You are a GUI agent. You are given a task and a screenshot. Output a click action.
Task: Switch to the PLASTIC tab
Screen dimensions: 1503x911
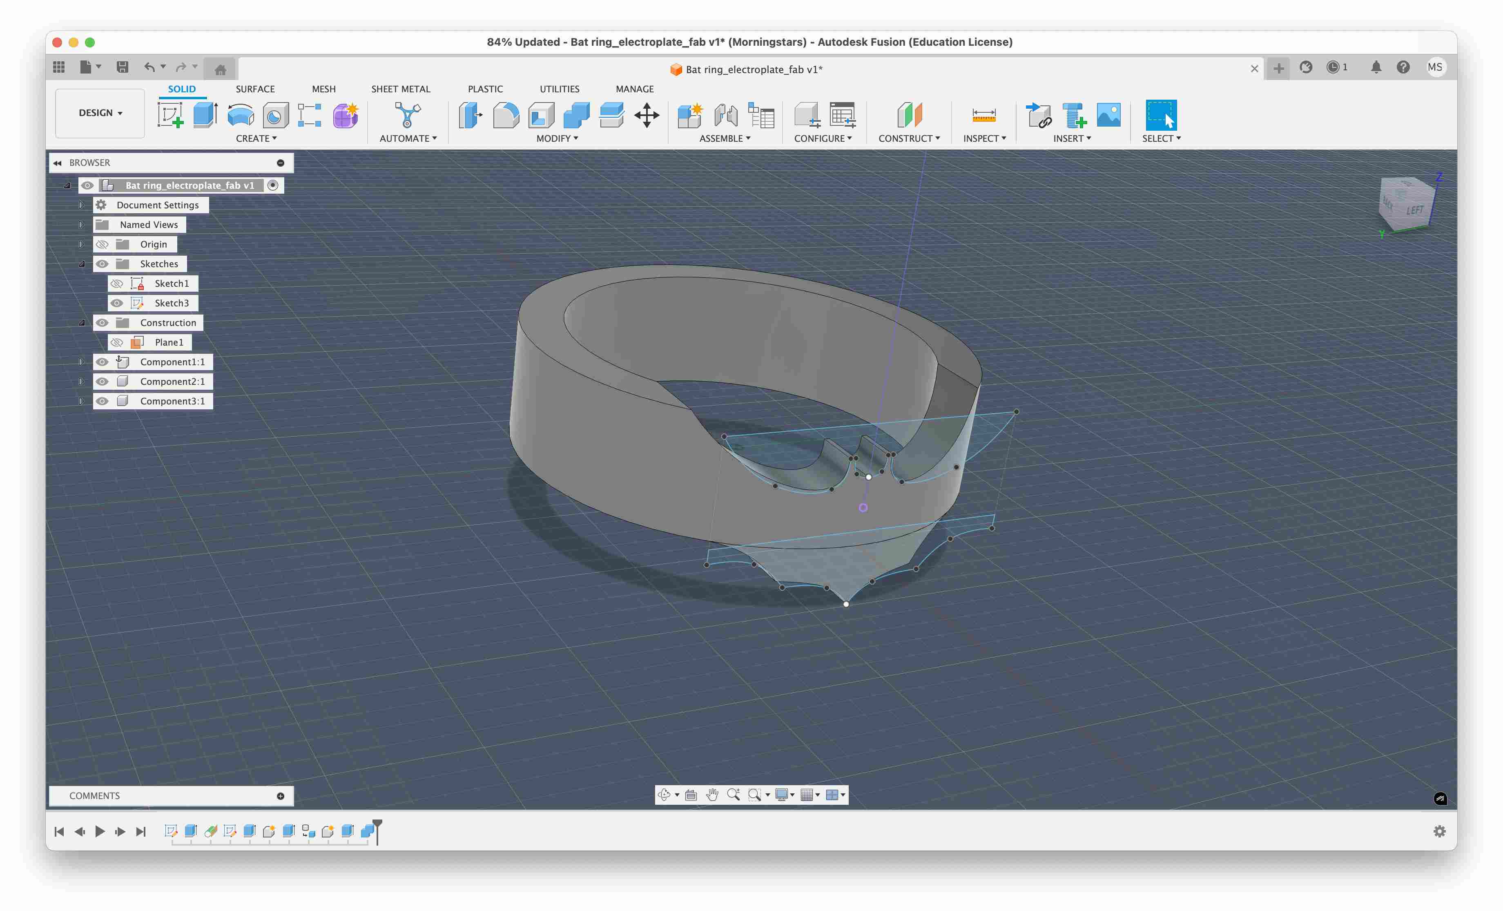pos(486,89)
